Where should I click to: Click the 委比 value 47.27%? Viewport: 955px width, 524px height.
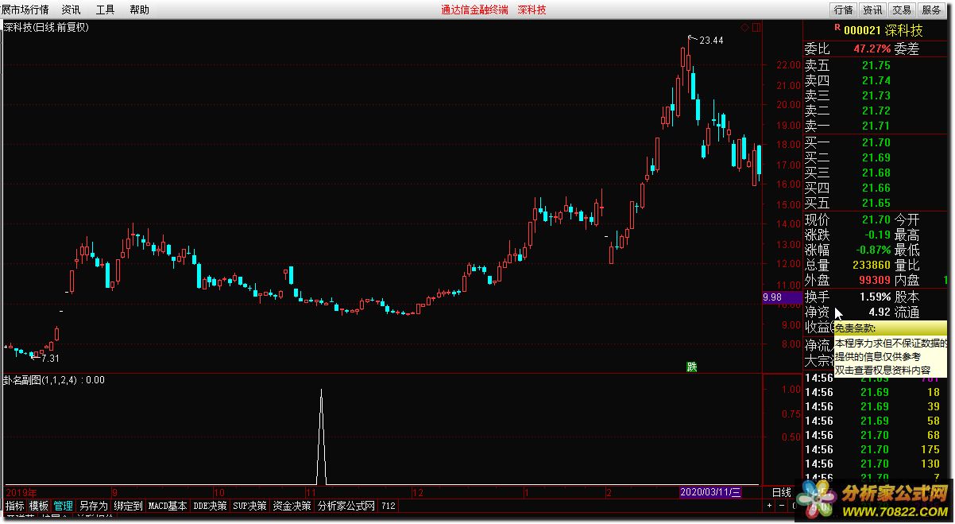pos(872,49)
